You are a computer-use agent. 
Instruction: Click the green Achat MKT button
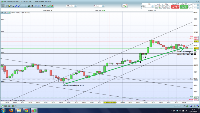pyautogui.click(x=184, y=7)
